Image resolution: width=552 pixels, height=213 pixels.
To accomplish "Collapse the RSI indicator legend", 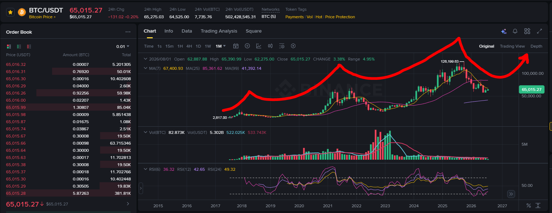I will 145,169.
